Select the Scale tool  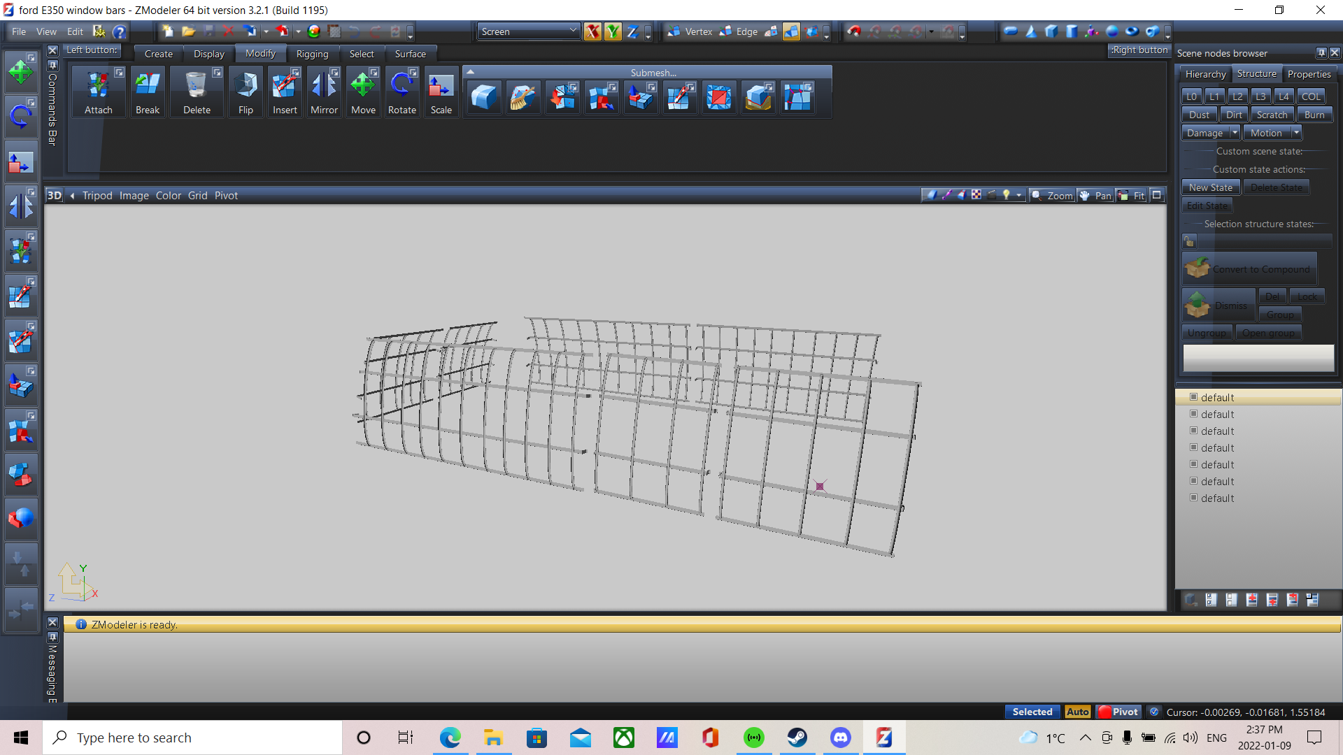pos(441,92)
